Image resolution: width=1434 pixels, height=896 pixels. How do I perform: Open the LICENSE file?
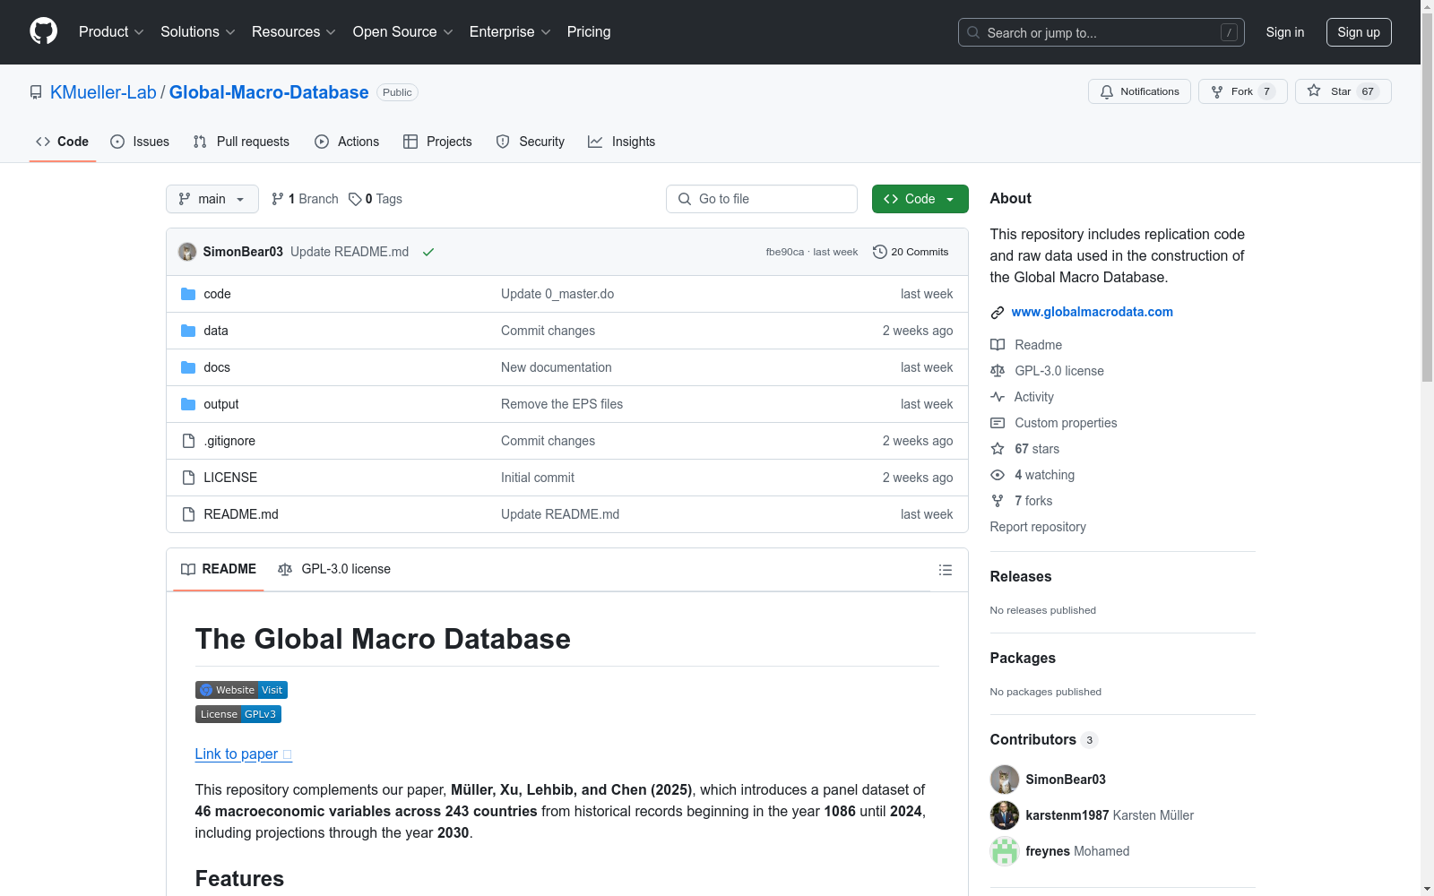click(x=230, y=478)
